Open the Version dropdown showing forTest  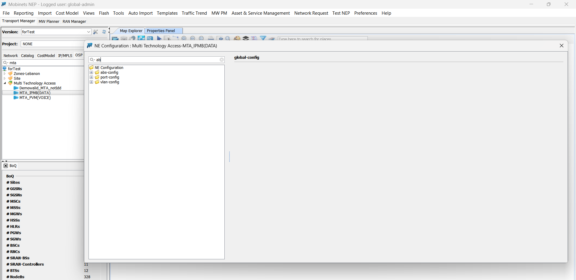[88, 32]
